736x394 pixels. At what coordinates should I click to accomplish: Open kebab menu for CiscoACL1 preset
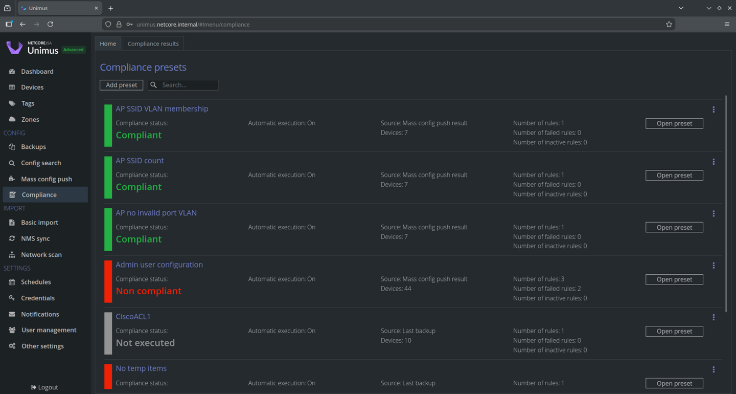tap(714, 317)
